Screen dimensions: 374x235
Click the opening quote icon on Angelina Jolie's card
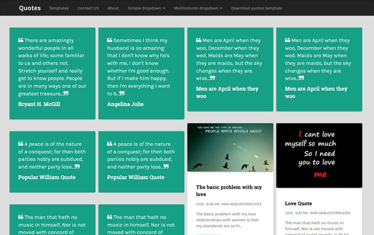click(110, 39)
